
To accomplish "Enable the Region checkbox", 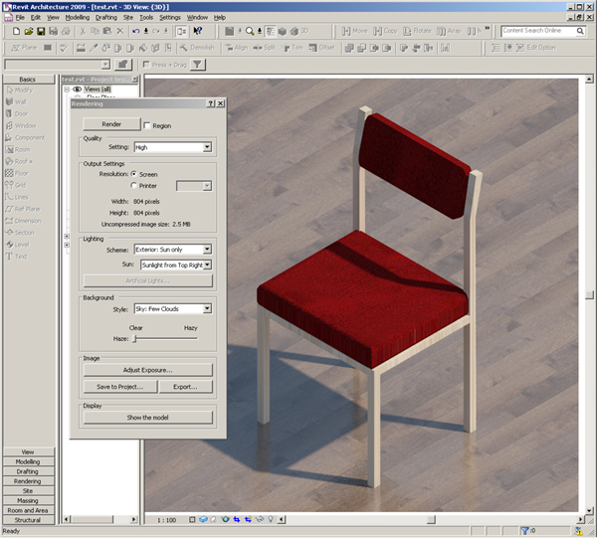I will [x=147, y=125].
